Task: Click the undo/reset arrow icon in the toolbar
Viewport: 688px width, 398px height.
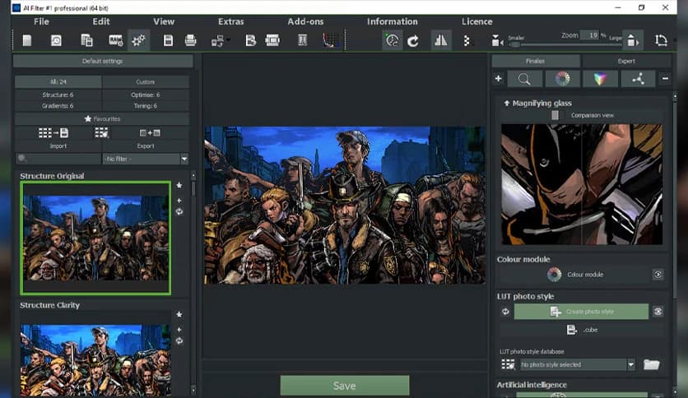Action: pos(413,39)
